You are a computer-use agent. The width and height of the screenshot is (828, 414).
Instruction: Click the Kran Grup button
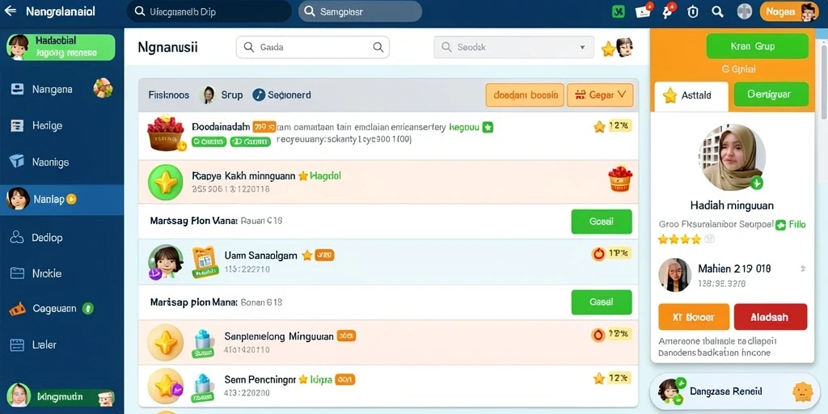(757, 46)
